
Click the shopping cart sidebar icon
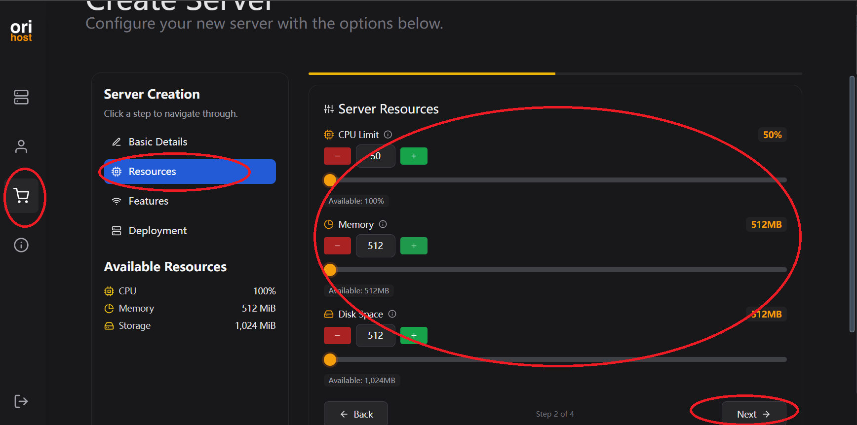point(21,196)
